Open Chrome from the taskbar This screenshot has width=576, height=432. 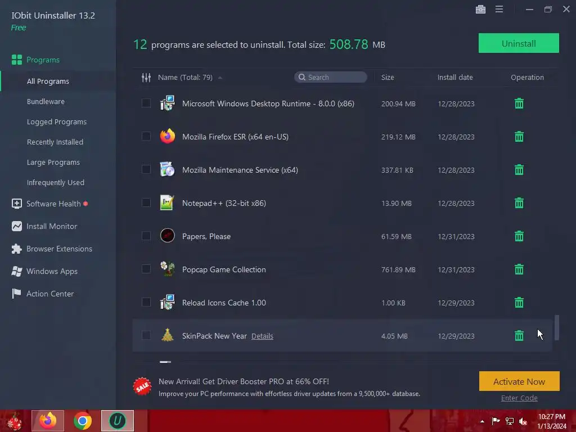pyautogui.click(x=83, y=421)
